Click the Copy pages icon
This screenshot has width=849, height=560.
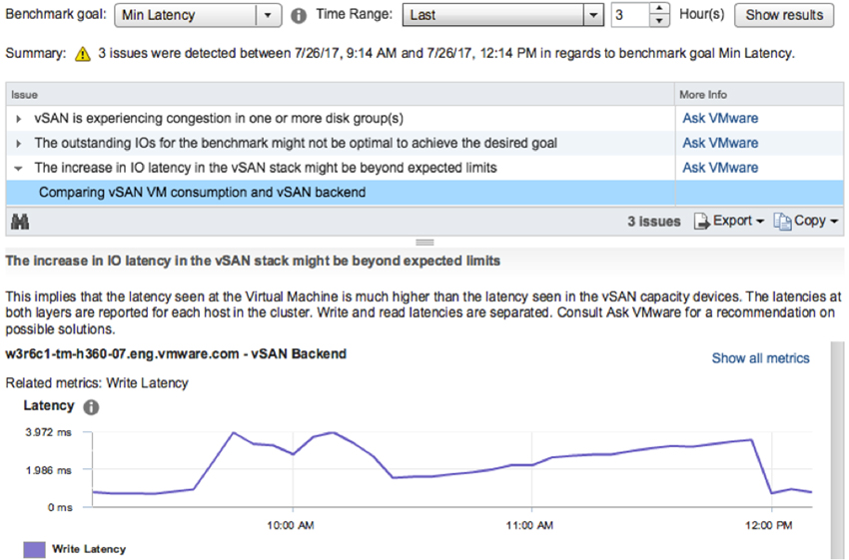782,222
